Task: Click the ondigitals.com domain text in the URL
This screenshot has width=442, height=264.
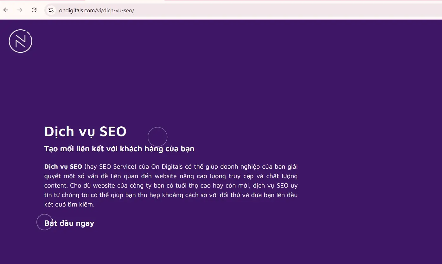Action: click(77, 10)
